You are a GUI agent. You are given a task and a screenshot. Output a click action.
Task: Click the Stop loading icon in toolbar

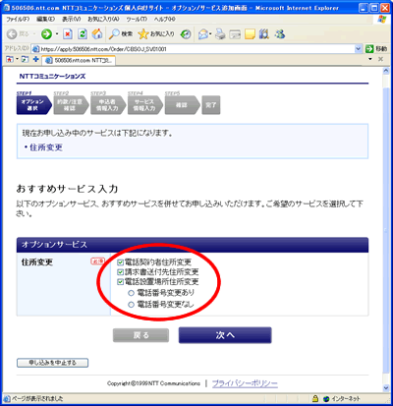point(68,33)
